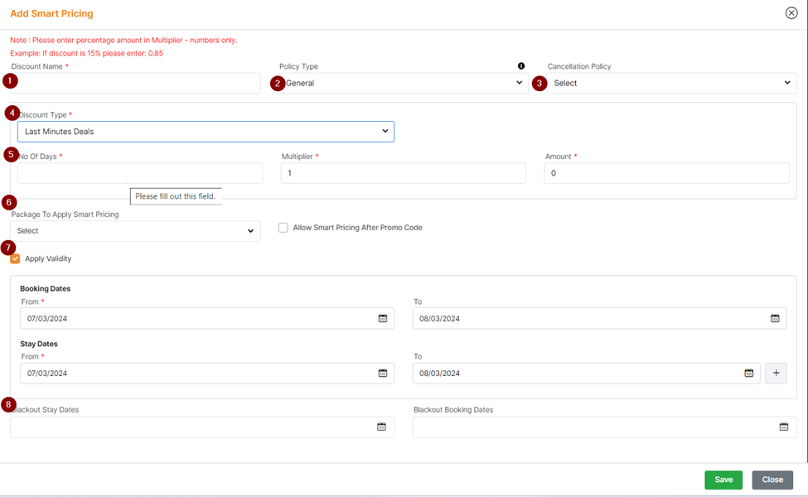Save the smart pricing settings

pos(723,480)
